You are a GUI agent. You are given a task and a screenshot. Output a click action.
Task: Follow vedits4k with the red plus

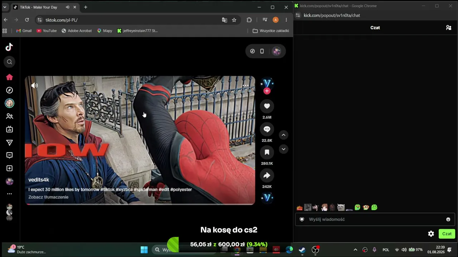coord(267,91)
